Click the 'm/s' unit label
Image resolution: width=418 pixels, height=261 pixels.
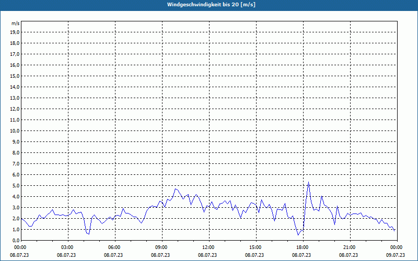click(x=16, y=23)
